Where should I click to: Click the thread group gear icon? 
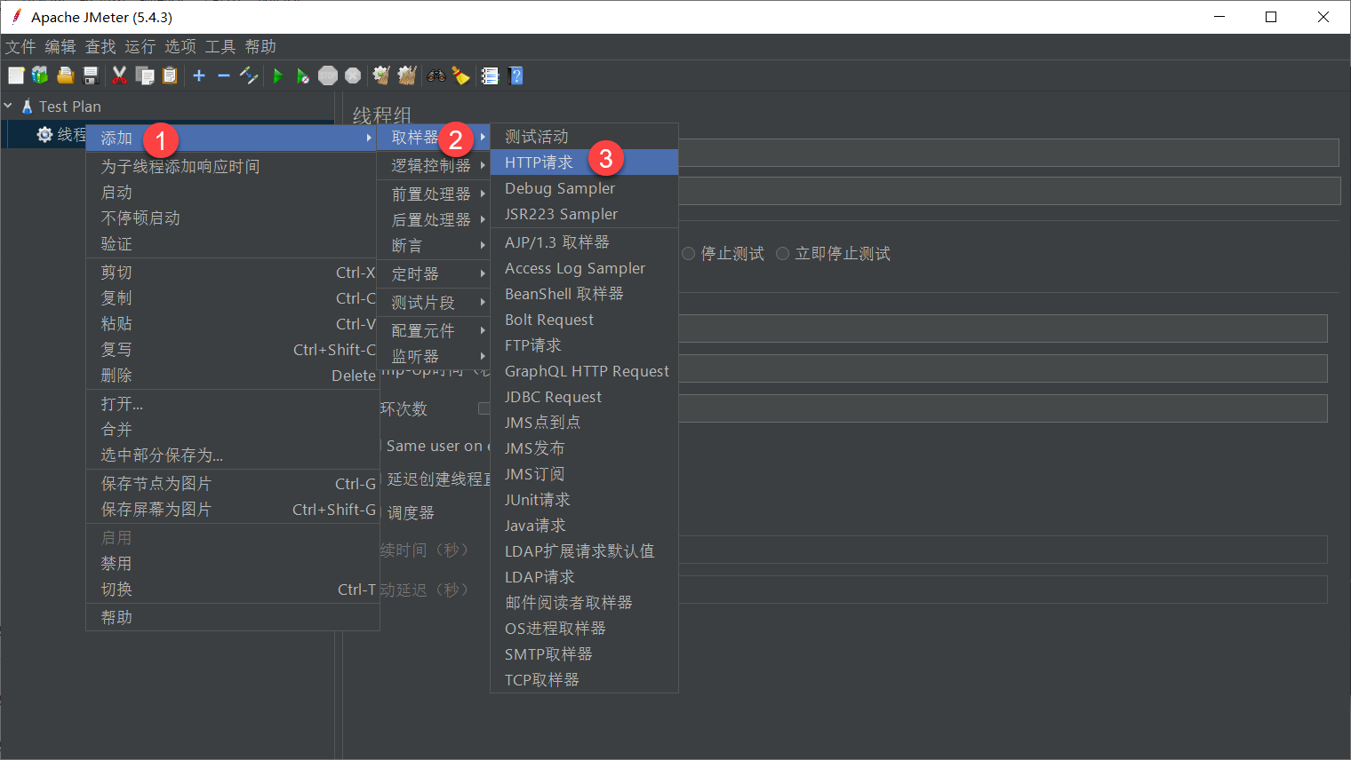(44, 134)
